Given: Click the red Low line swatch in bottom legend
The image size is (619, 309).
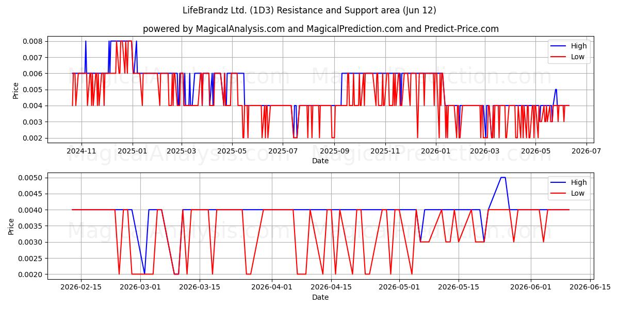Looking at the screenshot, I should (559, 193).
